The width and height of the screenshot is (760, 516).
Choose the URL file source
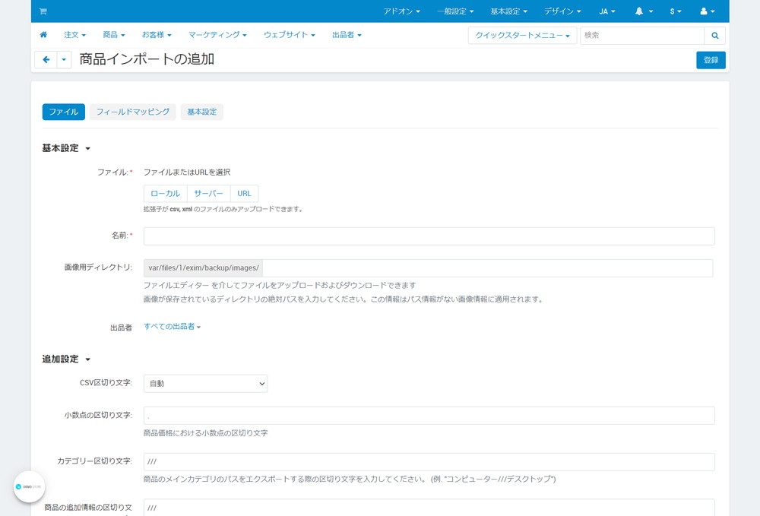click(x=244, y=193)
